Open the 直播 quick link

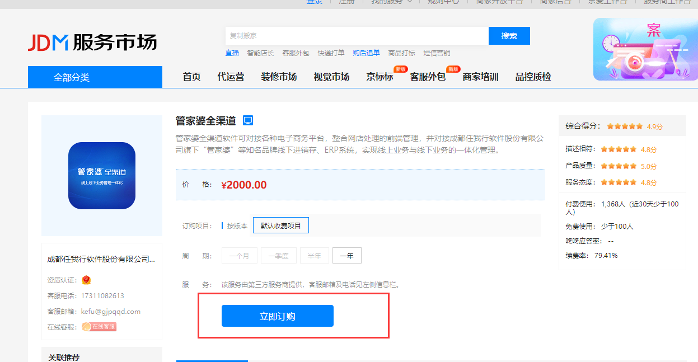coord(232,53)
